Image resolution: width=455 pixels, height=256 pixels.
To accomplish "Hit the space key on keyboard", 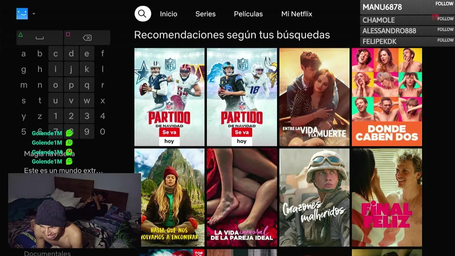I will click(40, 38).
